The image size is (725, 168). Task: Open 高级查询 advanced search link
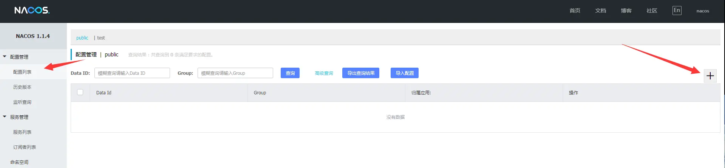pos(324,73)
